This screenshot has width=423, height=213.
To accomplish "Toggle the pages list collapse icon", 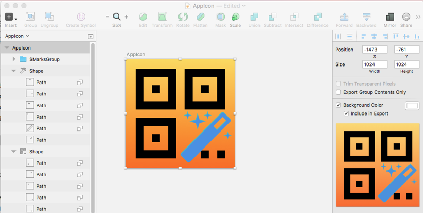I will (x=91, y=37).
